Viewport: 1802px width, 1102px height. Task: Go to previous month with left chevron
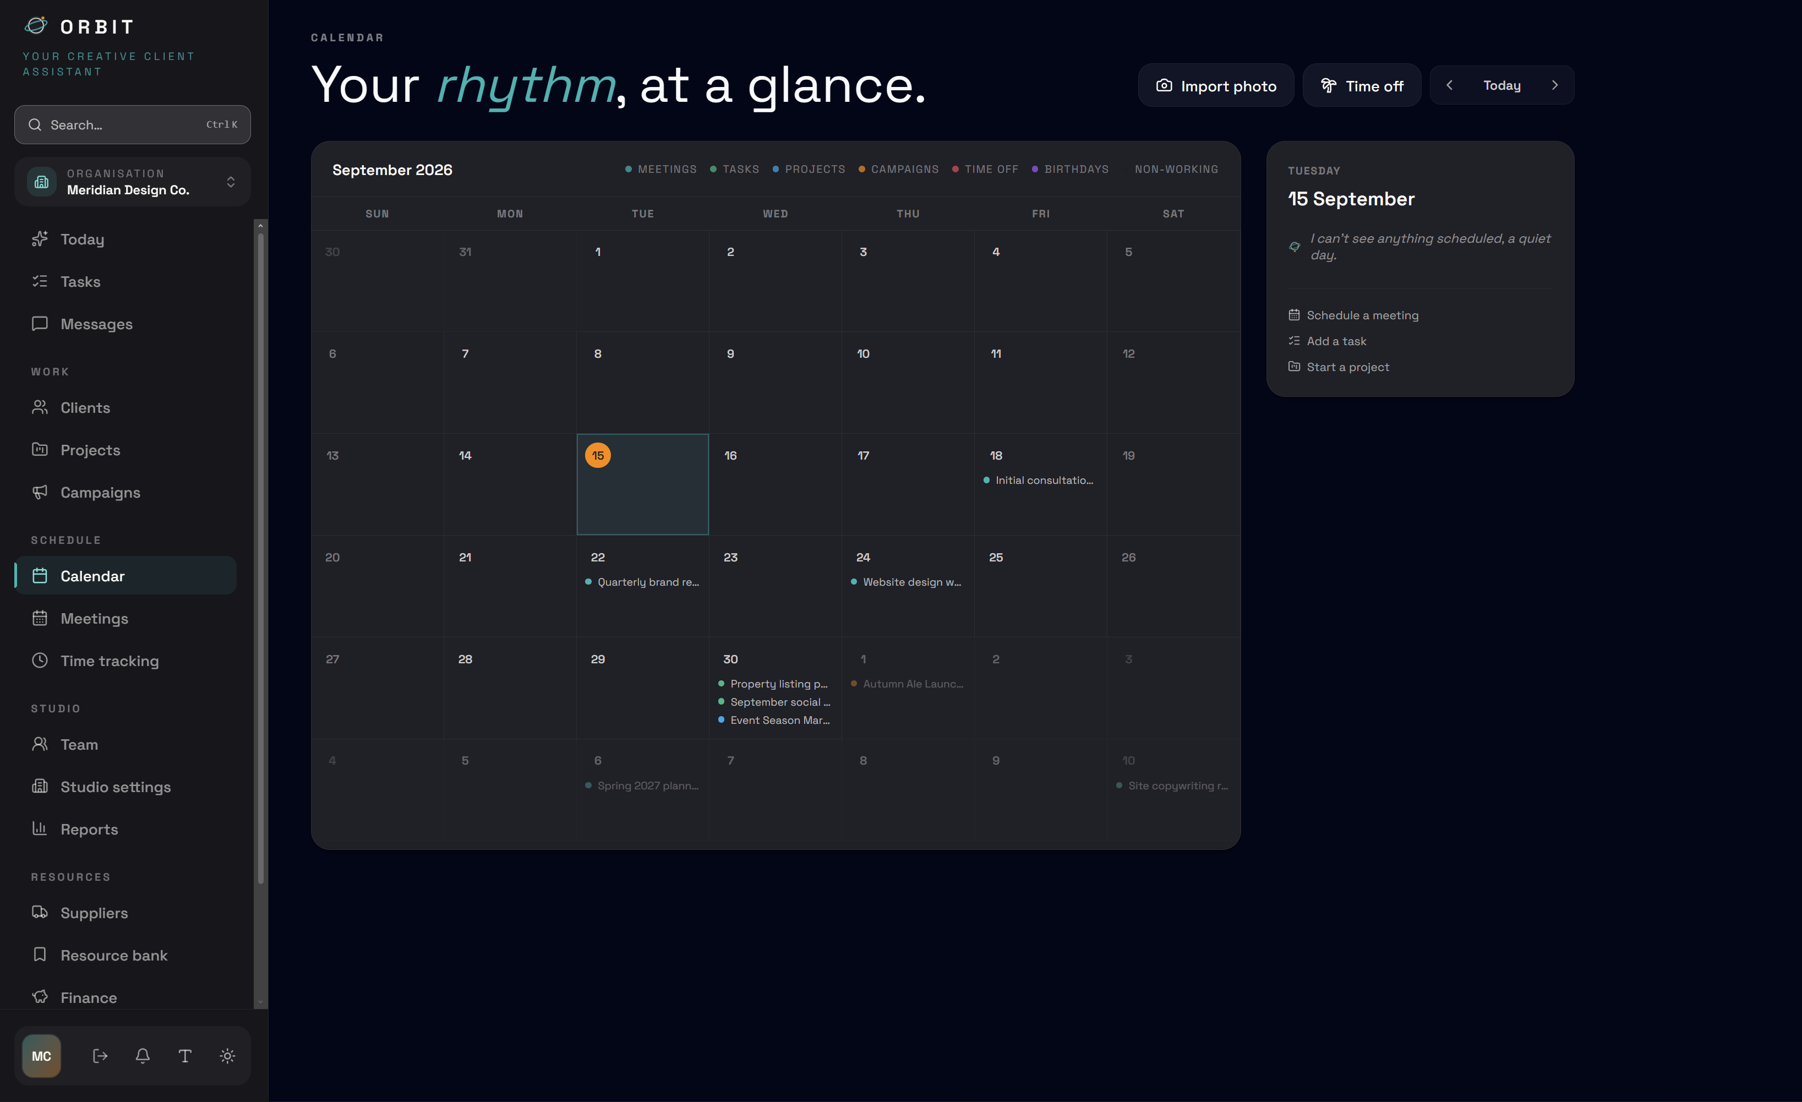[x=1450, y=85]
